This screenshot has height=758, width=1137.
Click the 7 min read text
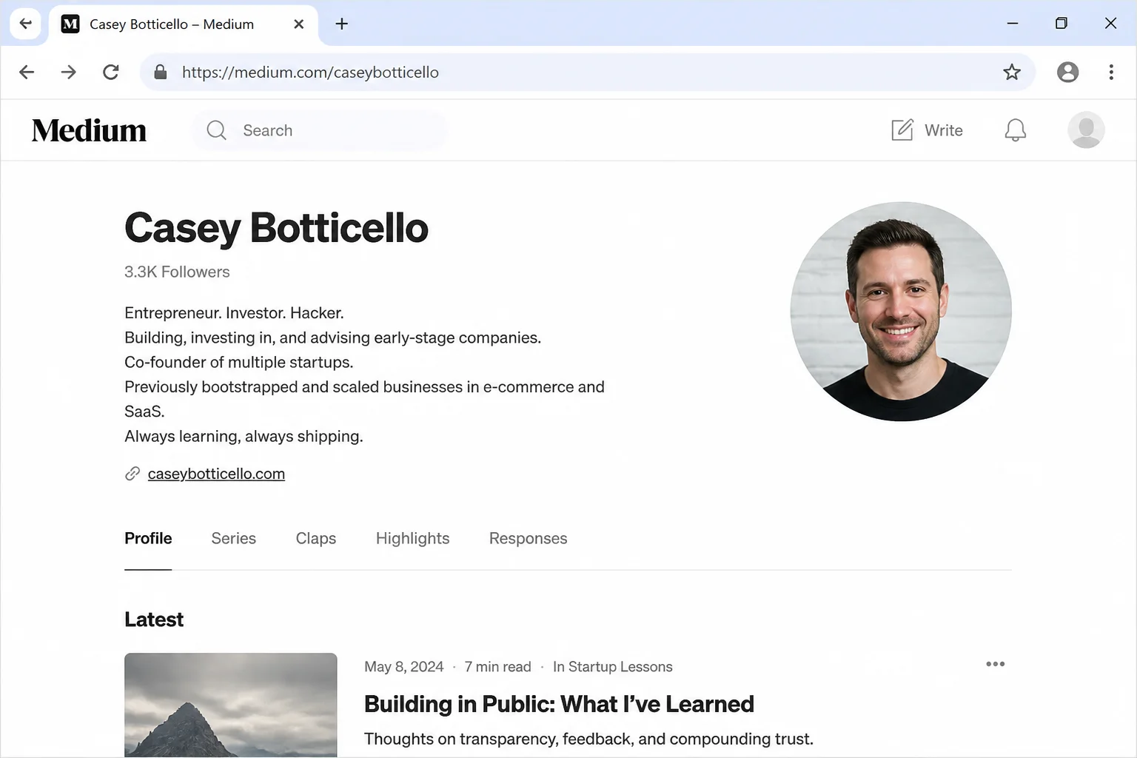(497, 667)
